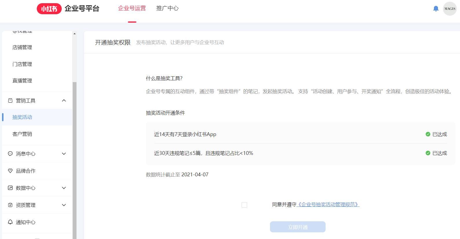
Task: Click the Xiaohongshu logo
Action: coord(49,9)
